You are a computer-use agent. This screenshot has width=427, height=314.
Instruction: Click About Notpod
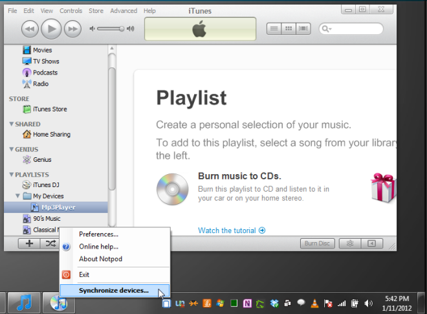(x=115, y=259)
